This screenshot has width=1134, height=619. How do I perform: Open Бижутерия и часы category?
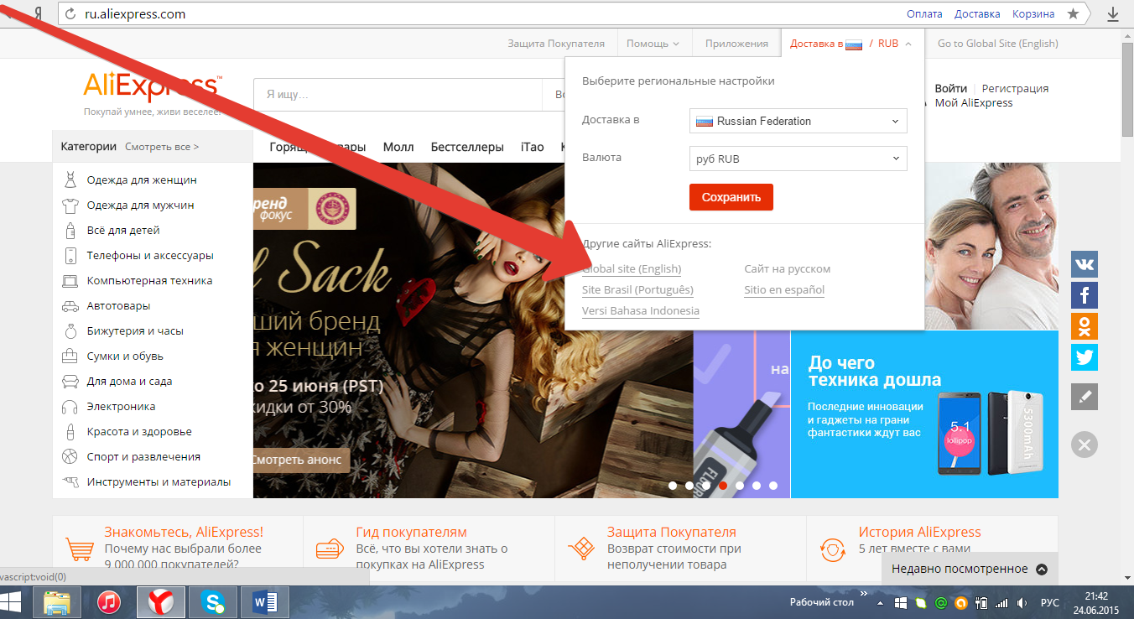[135, 330]
